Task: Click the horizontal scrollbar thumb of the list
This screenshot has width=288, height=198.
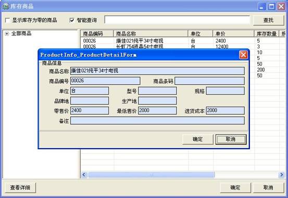Action: point(152,175)
